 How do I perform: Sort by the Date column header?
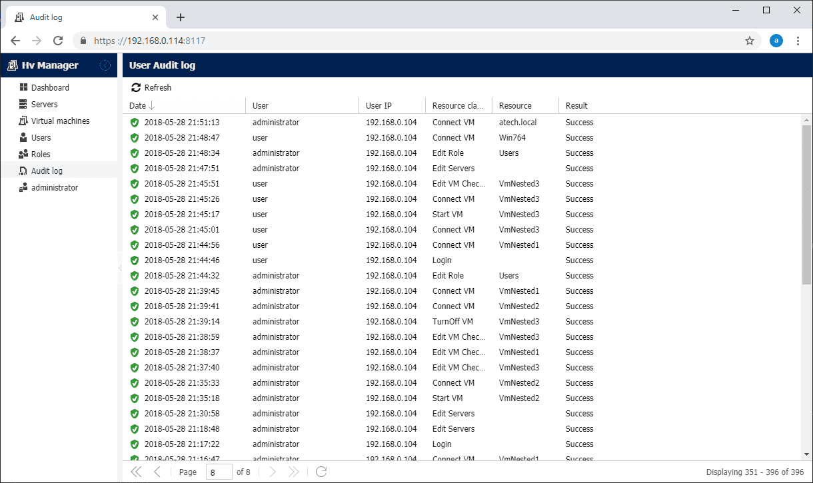coord(138,106)
